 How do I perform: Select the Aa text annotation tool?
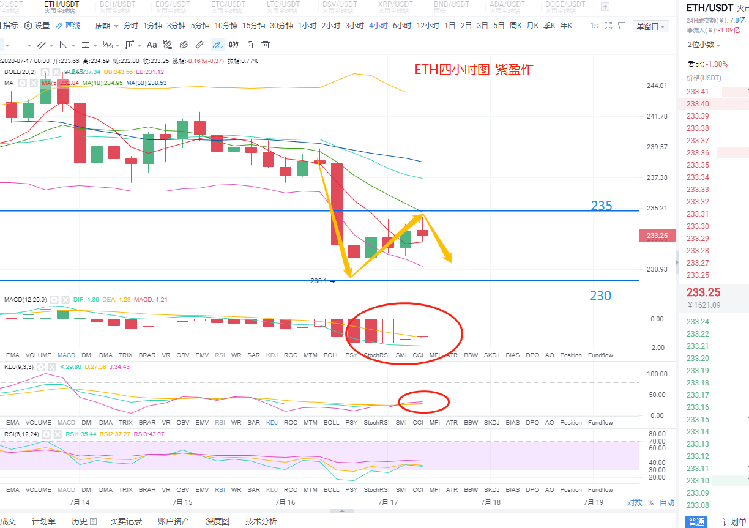(152, 45)
